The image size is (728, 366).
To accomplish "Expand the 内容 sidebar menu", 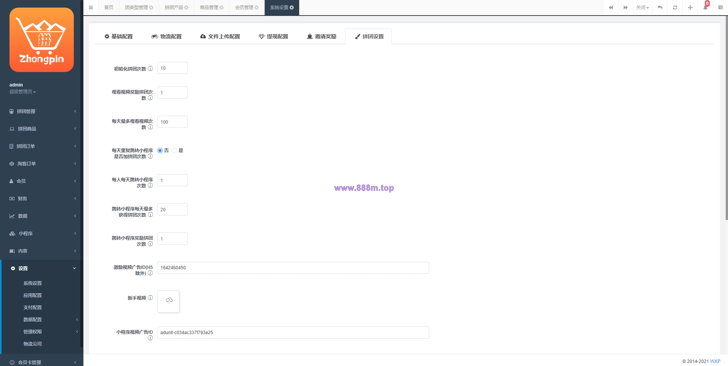I will (42, 251).
